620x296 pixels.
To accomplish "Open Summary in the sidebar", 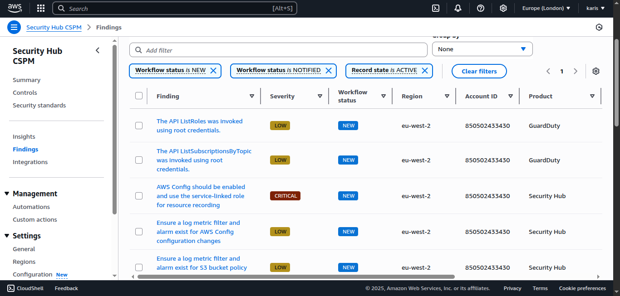I will point(26,80).
